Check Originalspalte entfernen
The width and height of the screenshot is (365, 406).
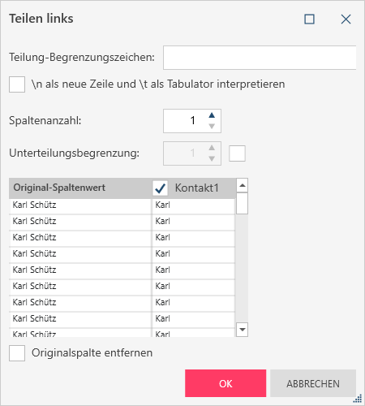[x=17, y=353]
